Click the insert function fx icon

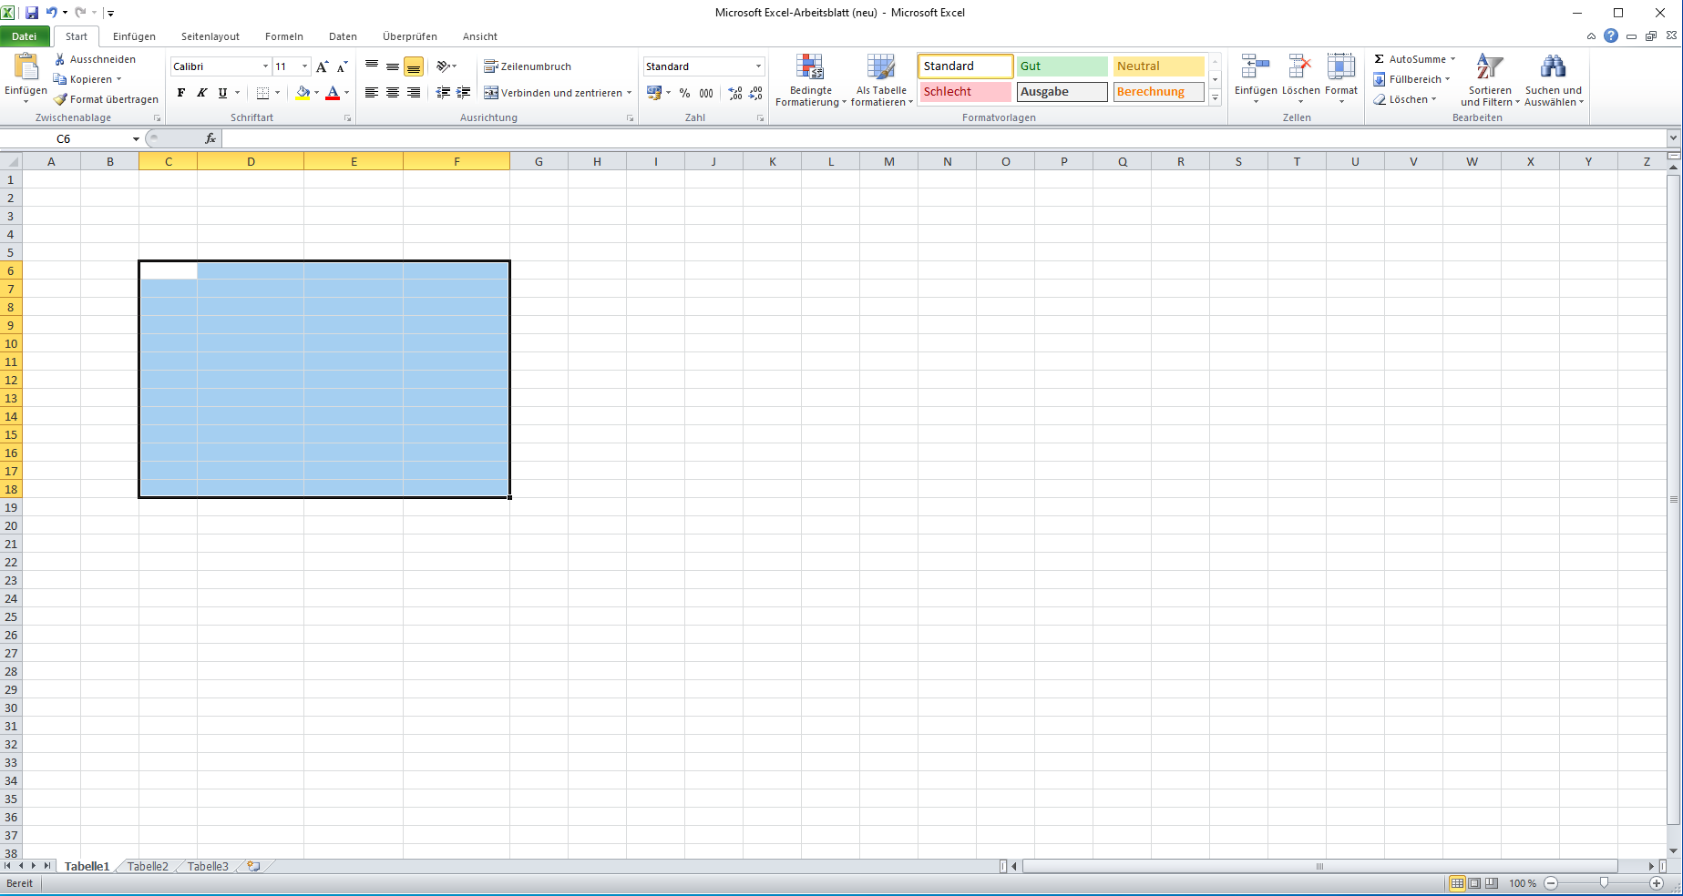pyautogui.click(x=210, y=138)
